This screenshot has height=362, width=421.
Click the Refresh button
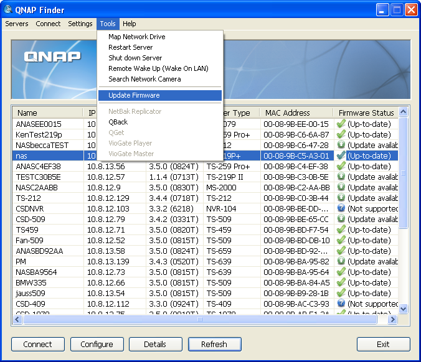pos(214,344)
